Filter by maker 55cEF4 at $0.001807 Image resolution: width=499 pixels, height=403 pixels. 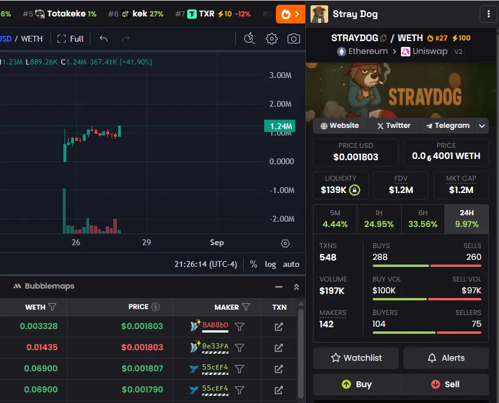pos(240,369)
